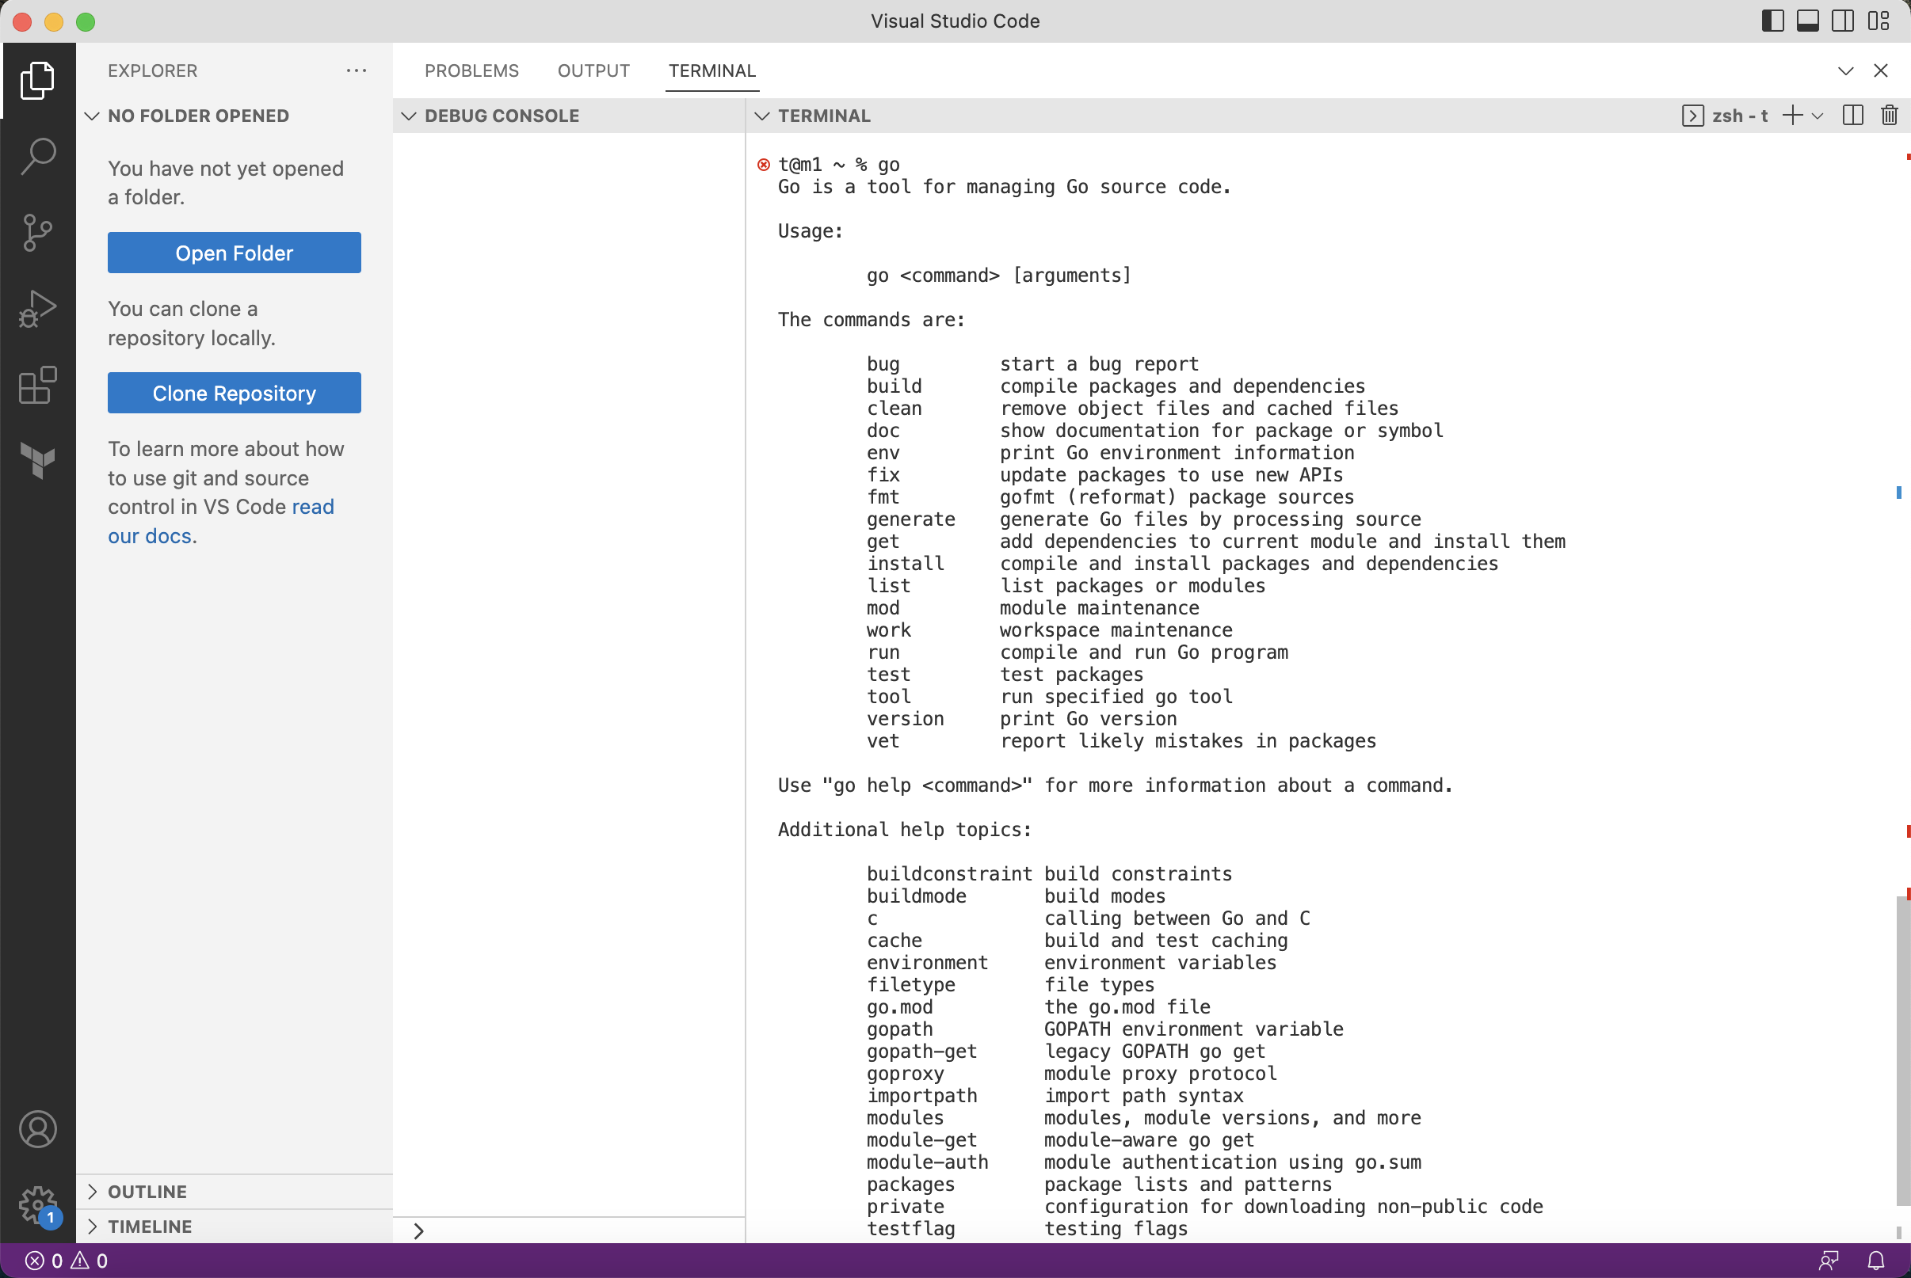Select the TERMINAL tab

711,68
